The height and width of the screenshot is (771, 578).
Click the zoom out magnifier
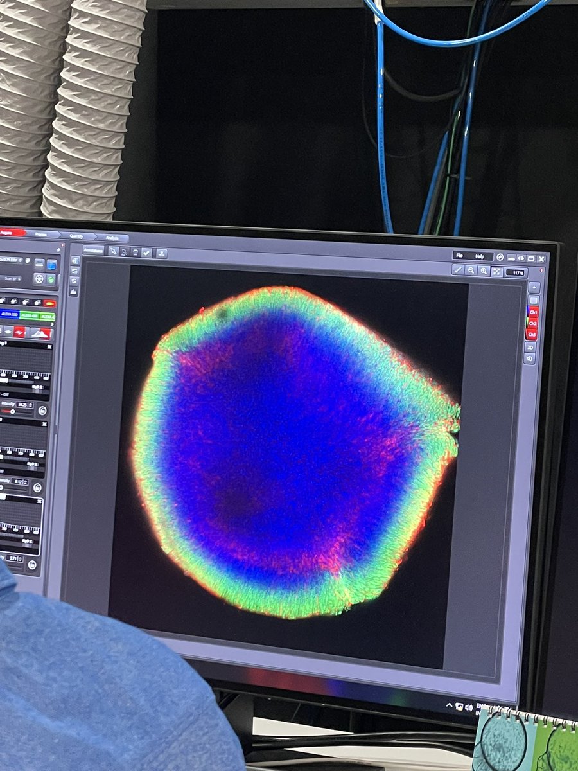471,270
